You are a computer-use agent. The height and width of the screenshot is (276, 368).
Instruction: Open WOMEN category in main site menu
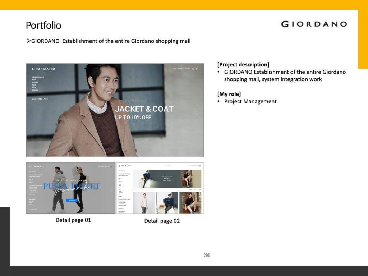pos(35,82)
